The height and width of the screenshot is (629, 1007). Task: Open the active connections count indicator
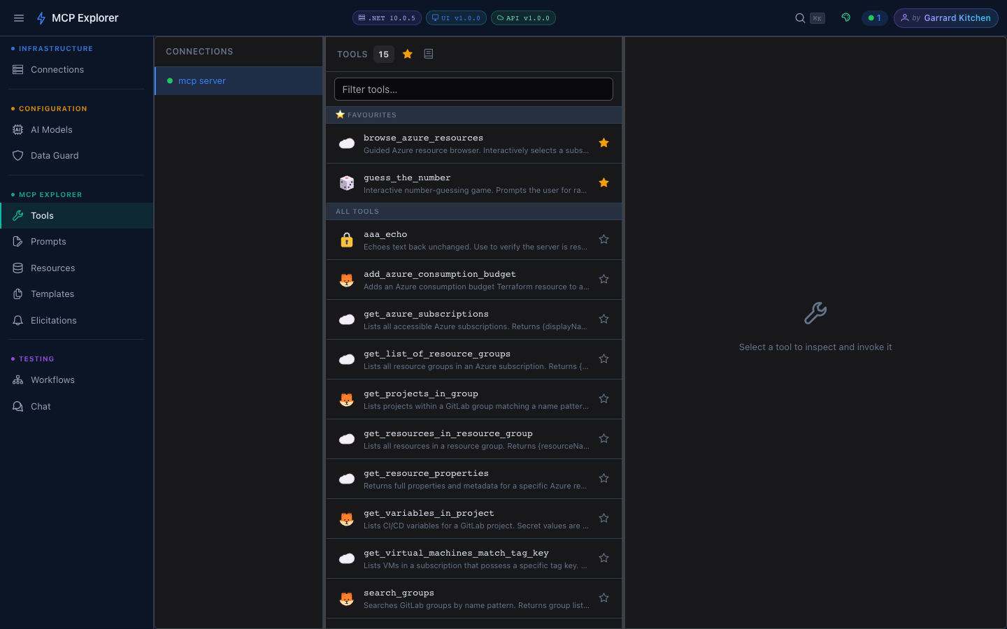click(874, 18)
